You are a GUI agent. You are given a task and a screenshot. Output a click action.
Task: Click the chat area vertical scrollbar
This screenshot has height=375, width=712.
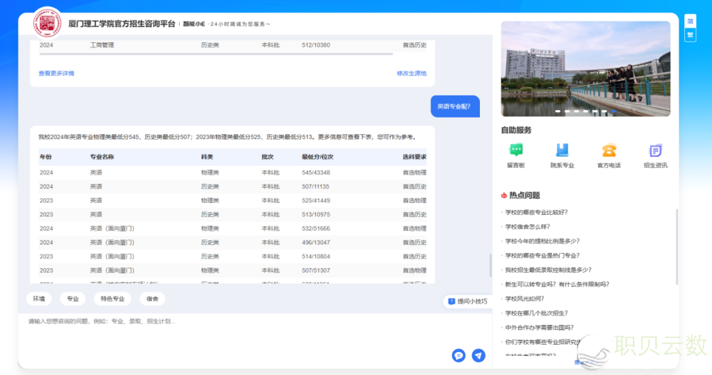click(x=490, y=265)
